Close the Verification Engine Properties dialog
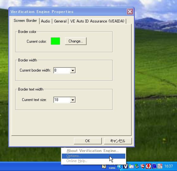Image resolution: width=177 pixels, height=171 pixels. pyautogui.click(x=130, y=12)
